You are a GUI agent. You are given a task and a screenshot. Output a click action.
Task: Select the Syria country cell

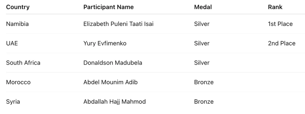pos(13,101)
